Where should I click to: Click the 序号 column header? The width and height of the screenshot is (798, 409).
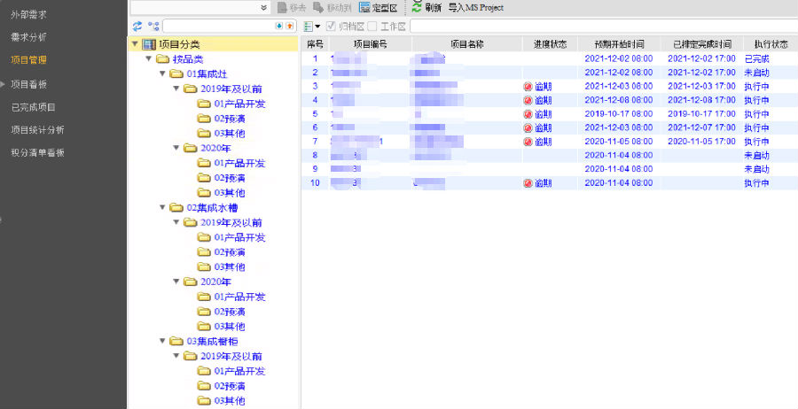315,44
